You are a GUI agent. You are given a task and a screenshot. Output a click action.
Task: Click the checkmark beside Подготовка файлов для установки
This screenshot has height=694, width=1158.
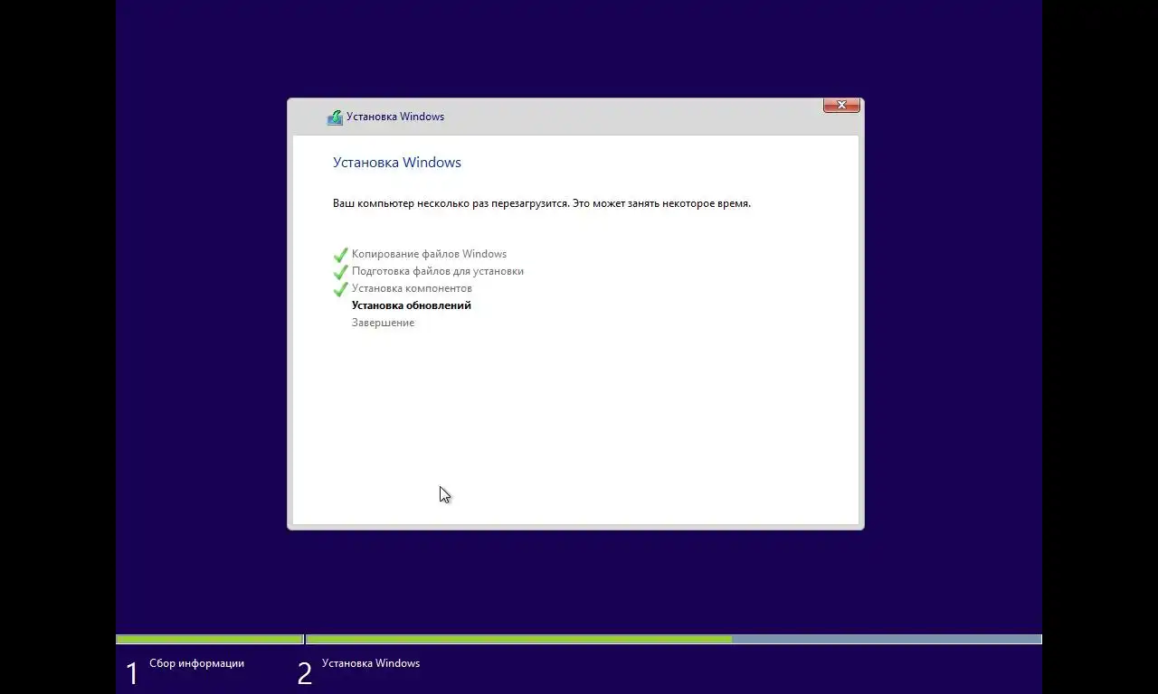[x=340, y=272]
